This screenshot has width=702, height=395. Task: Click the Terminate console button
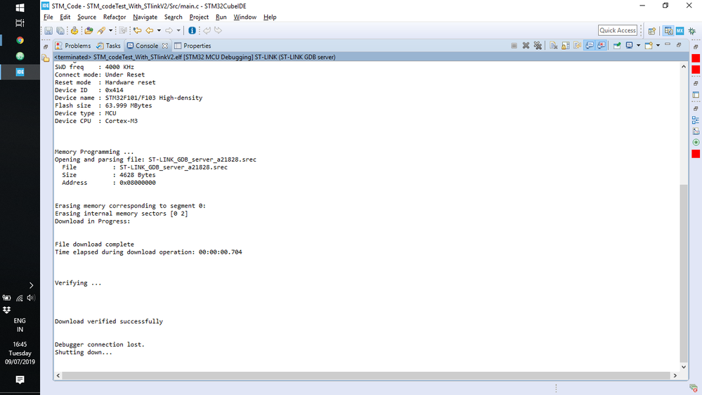point(514,46)
